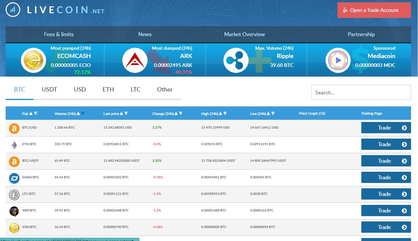Screen dimensions: 418x241
Task: Switch to the ETH market tab
Action: coord(108,90)
